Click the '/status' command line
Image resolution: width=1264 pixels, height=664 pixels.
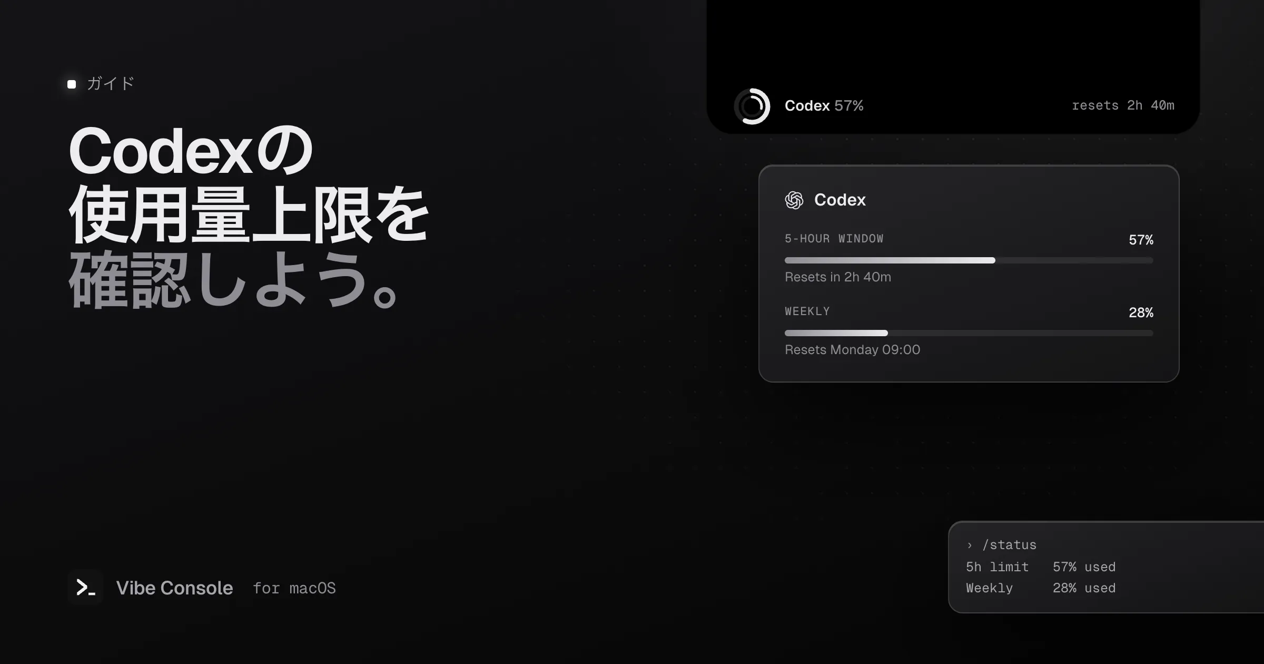tap(1009, 545)
